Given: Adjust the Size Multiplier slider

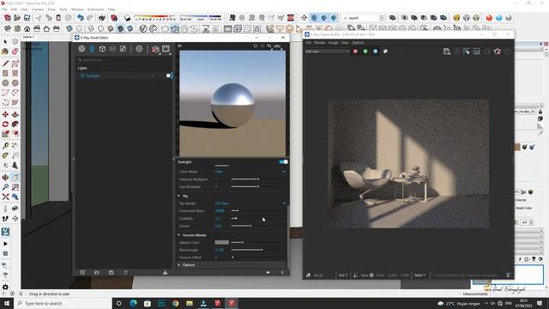Looking at the screenshot, I should 257,187.
